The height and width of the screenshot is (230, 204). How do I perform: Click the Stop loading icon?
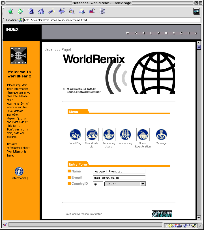click(102, 11)
